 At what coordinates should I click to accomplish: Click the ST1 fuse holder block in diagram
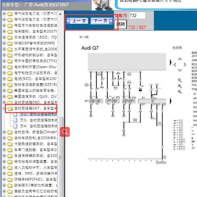tap(96, 101)
